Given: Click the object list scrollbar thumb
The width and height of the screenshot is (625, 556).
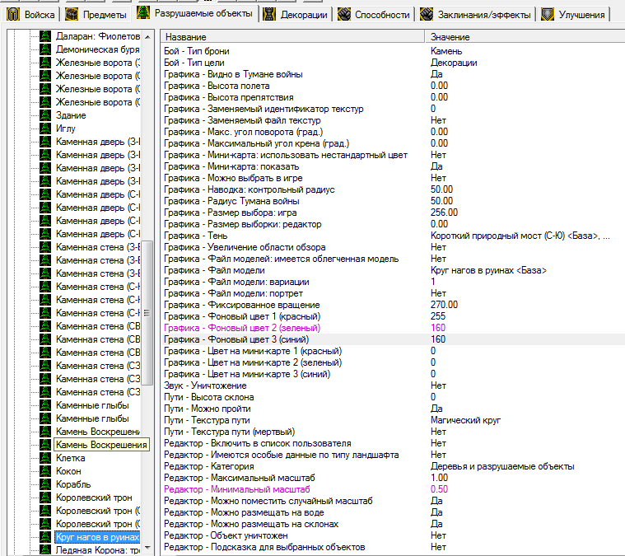Looking at the screenshot, I should (147, 313).
